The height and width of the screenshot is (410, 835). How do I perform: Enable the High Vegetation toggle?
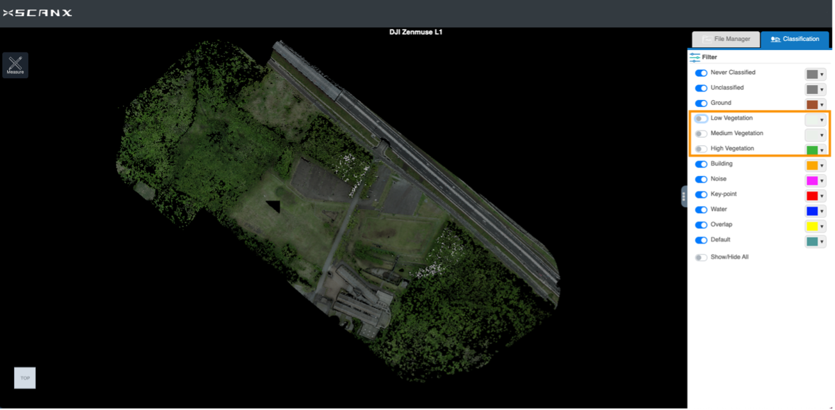[701, 149]
